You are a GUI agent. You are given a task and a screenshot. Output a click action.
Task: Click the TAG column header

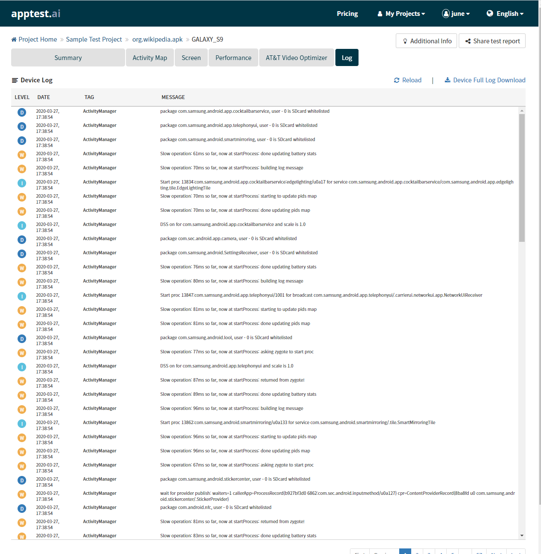click(x=89, y=97)
